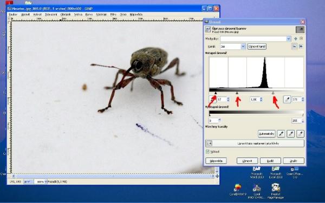The height and width of the screenshot is (203, 325).
Task: Select gray point eyedropper in all channels row
Action: tap(290, 134)
